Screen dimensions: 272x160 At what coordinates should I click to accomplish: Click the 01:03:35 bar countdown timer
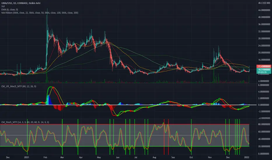[x=262, y=72]
